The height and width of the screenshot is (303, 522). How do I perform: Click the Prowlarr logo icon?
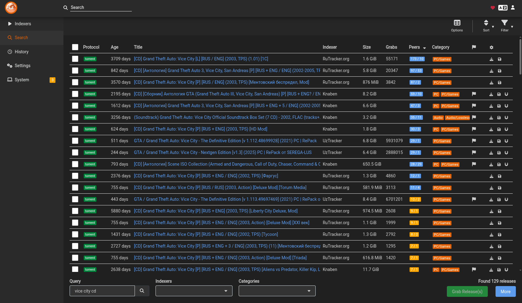tap(11, 8)
